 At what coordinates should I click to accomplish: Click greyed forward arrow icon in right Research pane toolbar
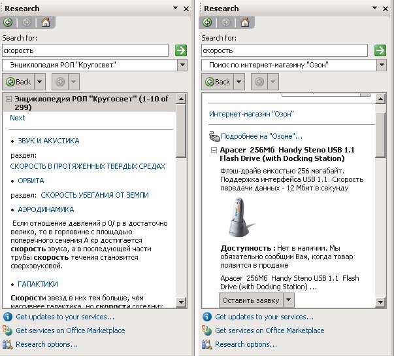(226, 23)
